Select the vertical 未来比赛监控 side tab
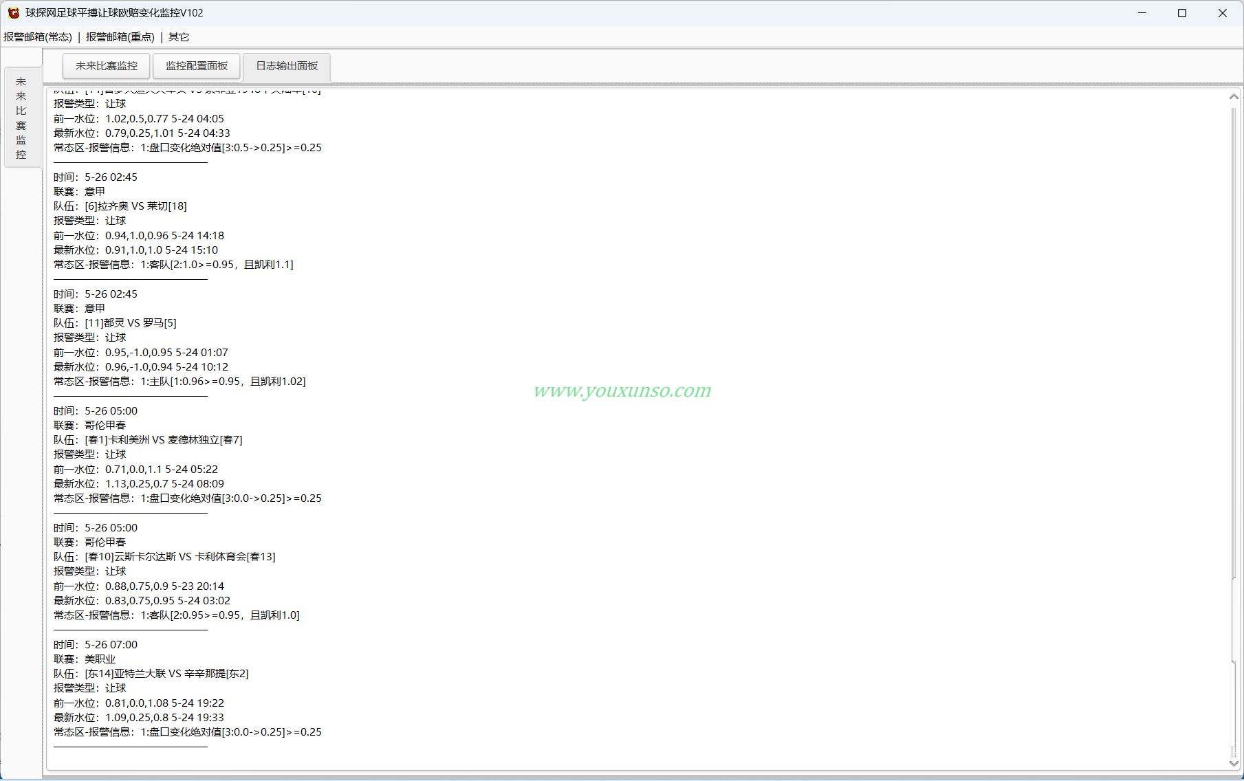Screen dimensions: 1244x781 pos(21,118)
